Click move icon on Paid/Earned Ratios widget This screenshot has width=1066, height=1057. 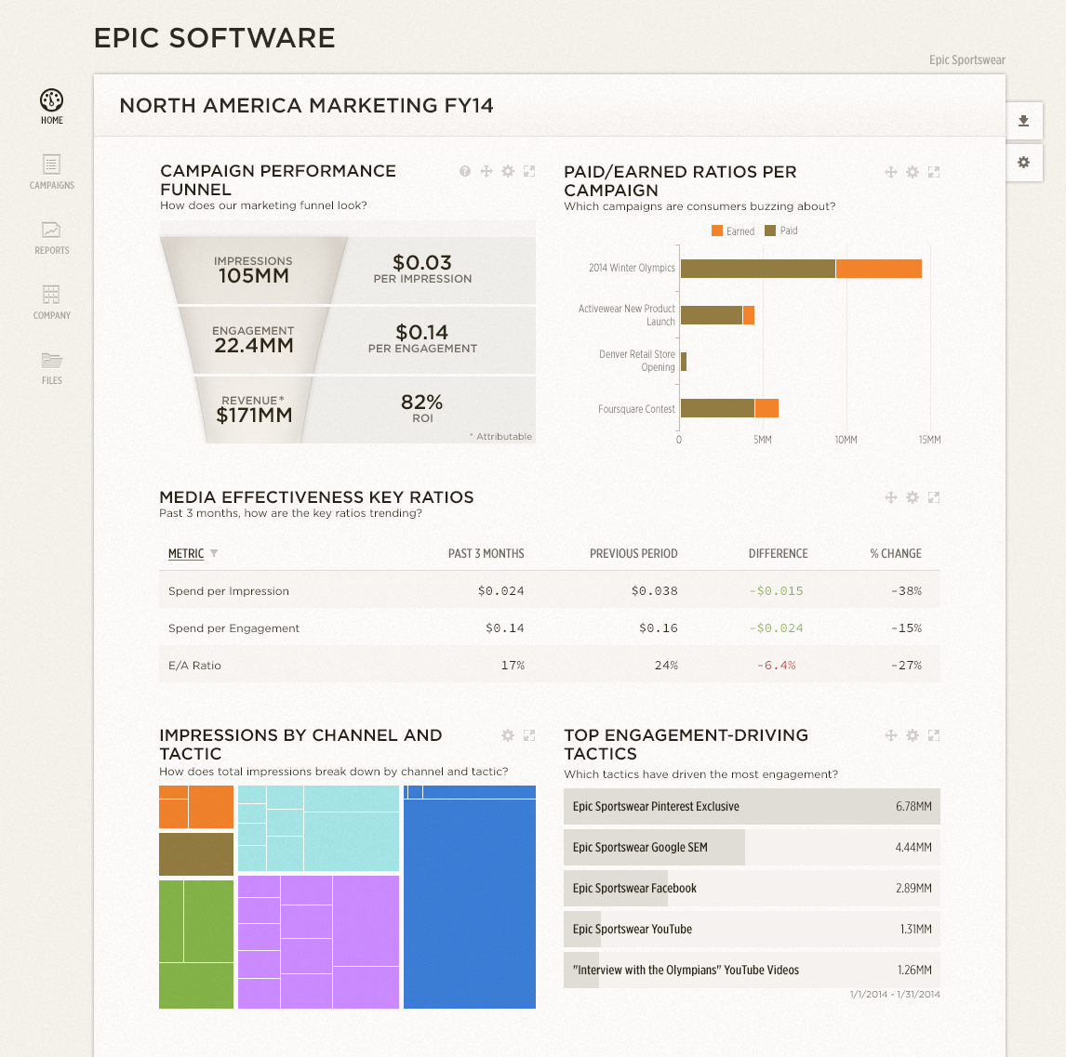click(x=890, y=172)
